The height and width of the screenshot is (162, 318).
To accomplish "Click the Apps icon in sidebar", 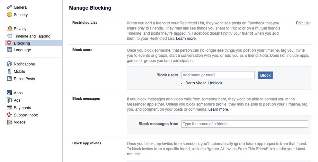I will 9,93.
